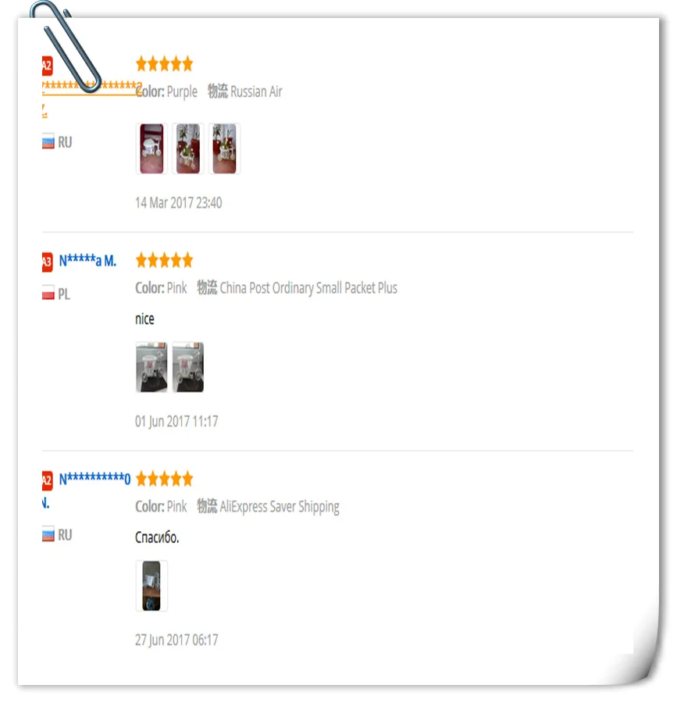Click the orange masked reviewer name link
Image resolution: width=677 pixels, height=703 pixels.
tap(92, 86)
